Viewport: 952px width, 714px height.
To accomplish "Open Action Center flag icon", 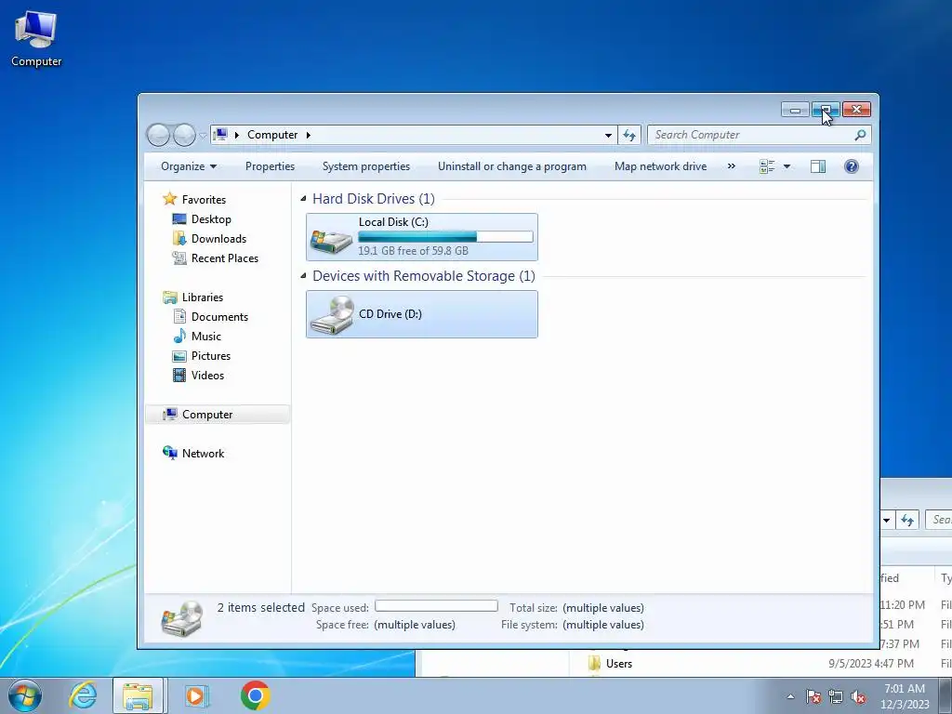I will coord(813,696).
